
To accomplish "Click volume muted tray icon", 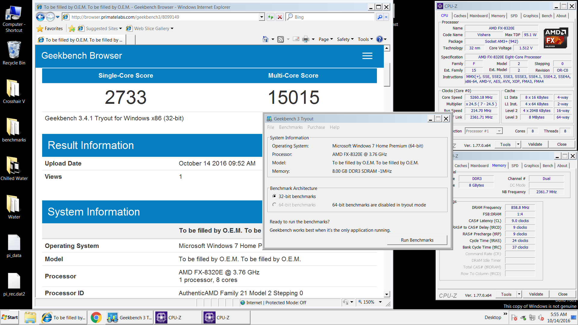I will coord(541,318).
